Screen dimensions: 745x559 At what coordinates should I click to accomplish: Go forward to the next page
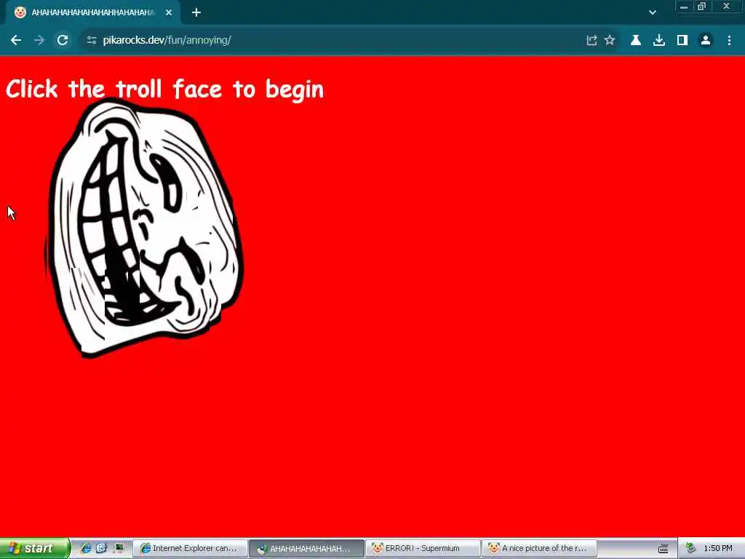tap(39, 41)
